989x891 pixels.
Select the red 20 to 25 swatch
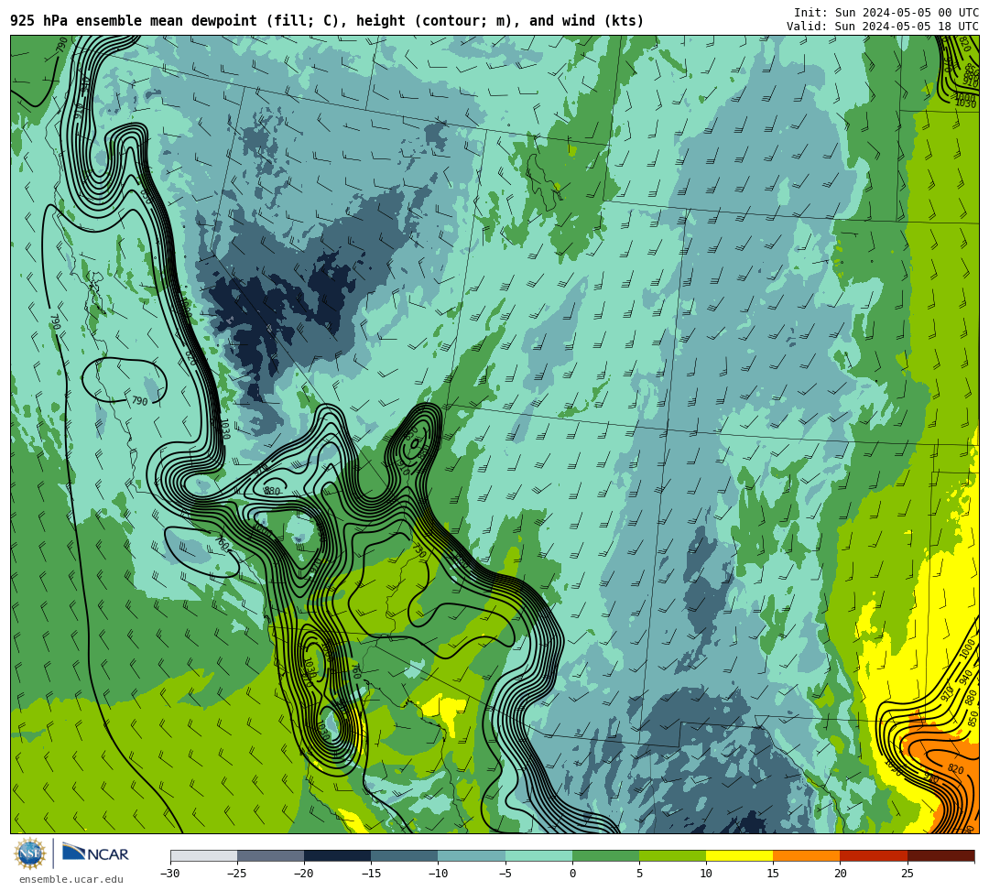(874, 855)
